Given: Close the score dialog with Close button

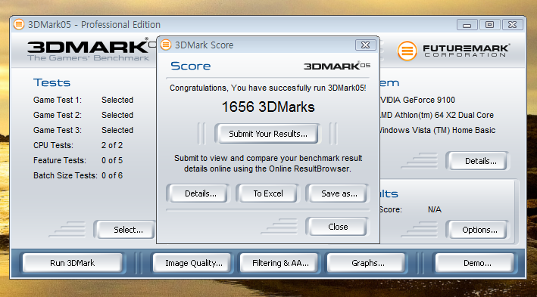Looking at the screenshot, I should pyautogui.click(x=338, y=227).
